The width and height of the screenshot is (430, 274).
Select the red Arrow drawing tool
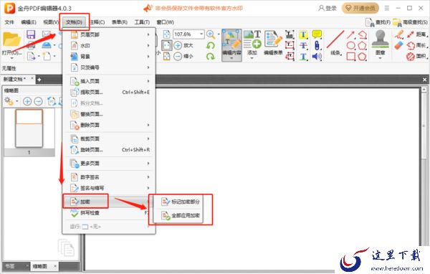tap(350, 34)
